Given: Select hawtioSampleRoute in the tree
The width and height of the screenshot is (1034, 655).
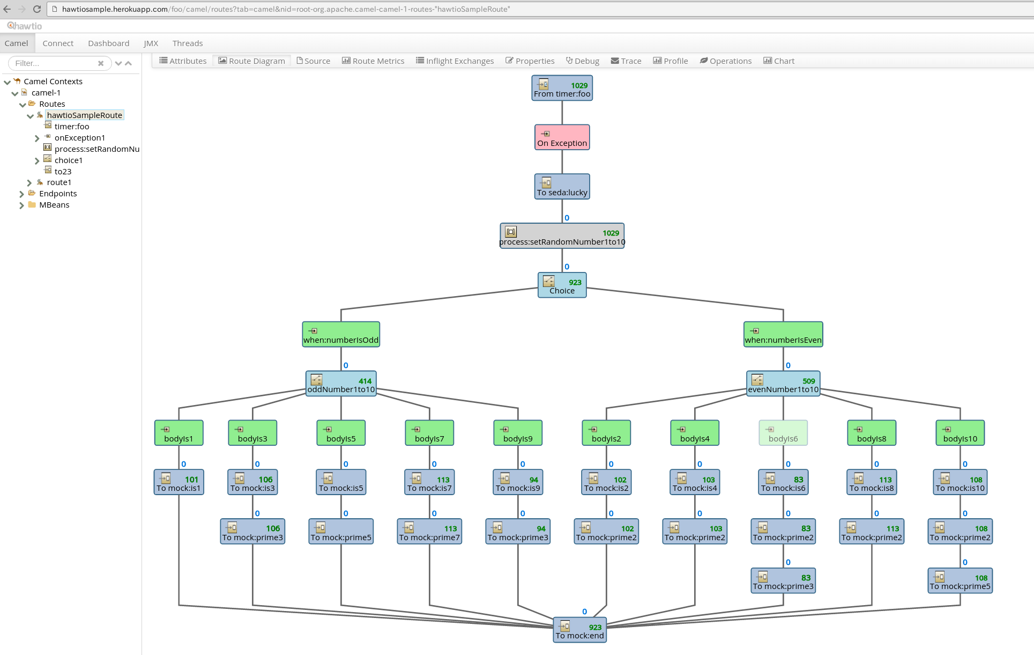Looking at the screenshot, I should (x=84, y=115).
